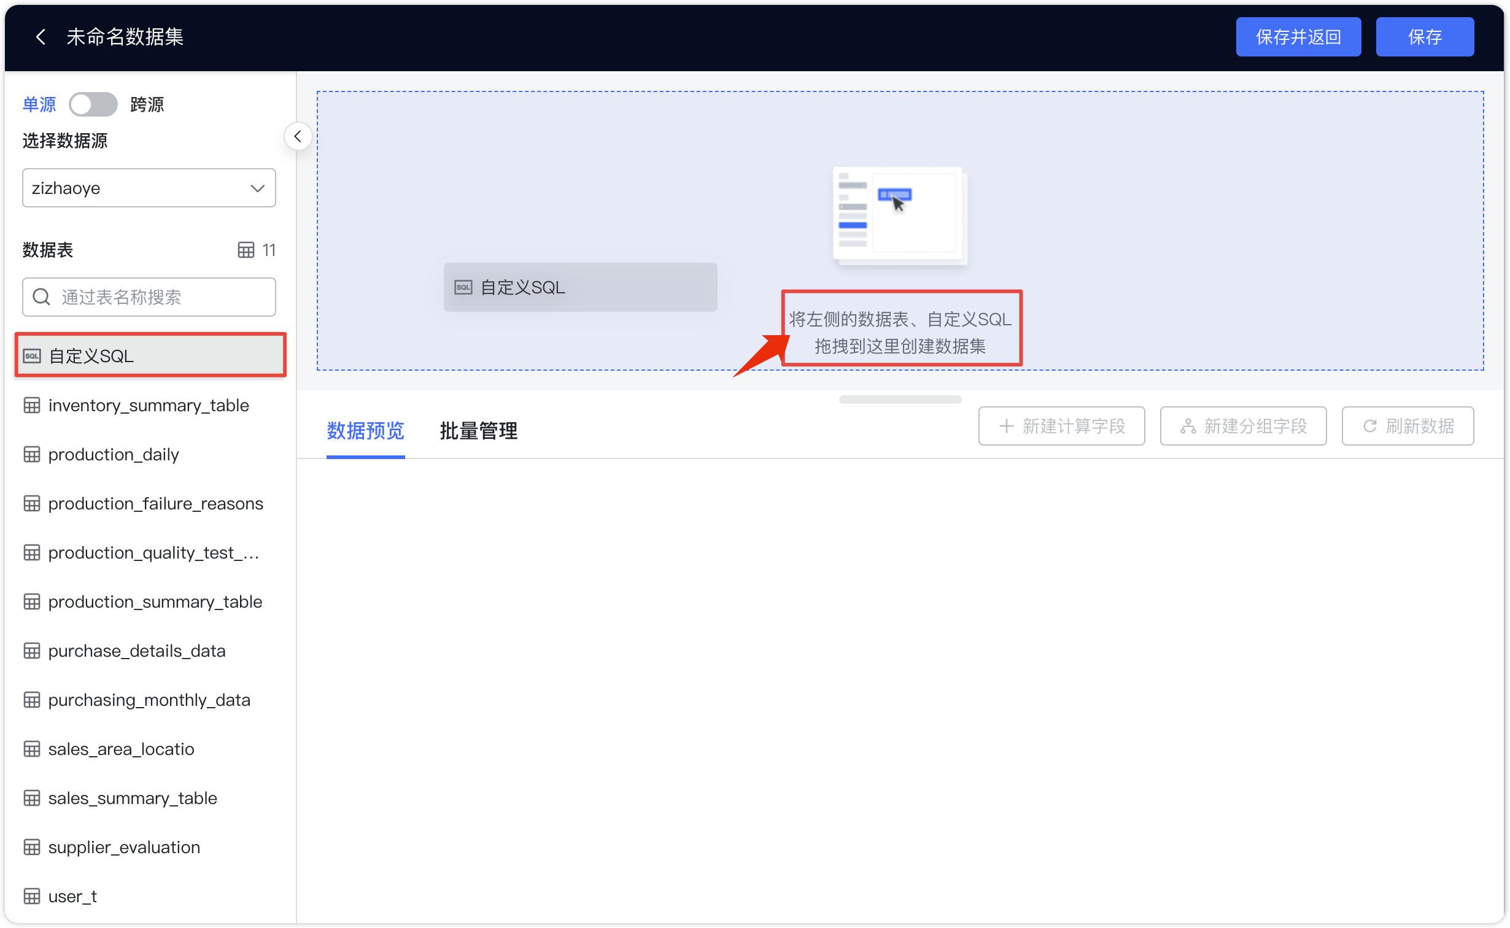Select the inventory_summary_table entry
The width and height of the screenshot is (1510, 928).
(x=150, y=405)
